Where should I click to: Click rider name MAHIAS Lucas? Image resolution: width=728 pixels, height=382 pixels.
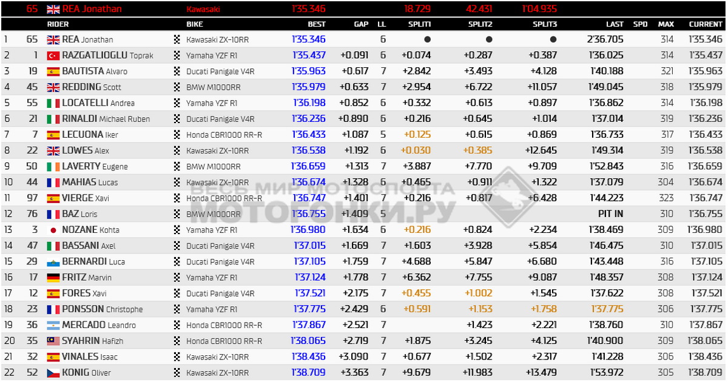tap(90, 182)
